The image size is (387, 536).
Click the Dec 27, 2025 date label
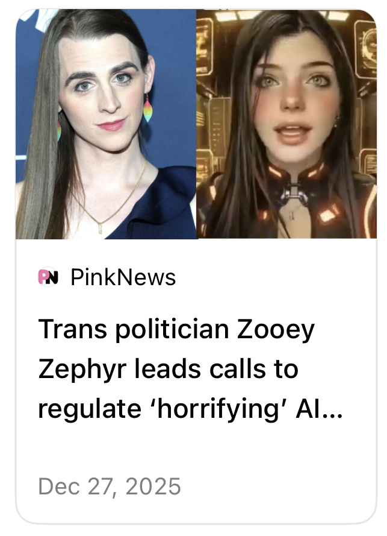(109, 486)
